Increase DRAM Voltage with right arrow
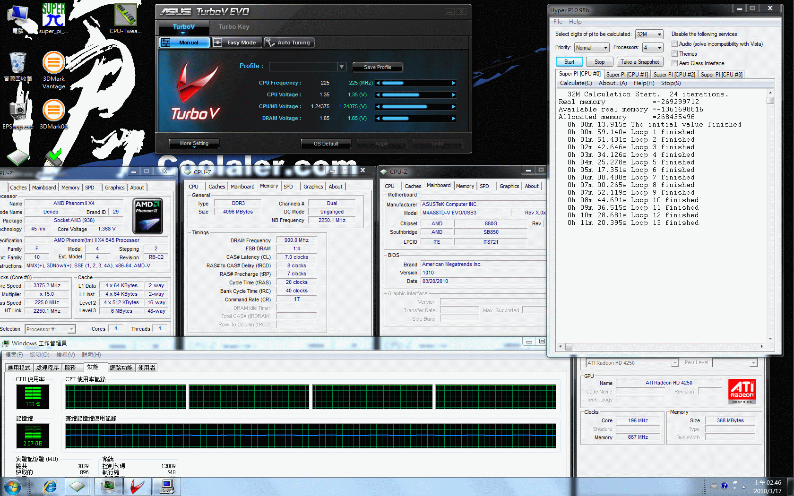This screenshot has width=794, height=496. 454,119
